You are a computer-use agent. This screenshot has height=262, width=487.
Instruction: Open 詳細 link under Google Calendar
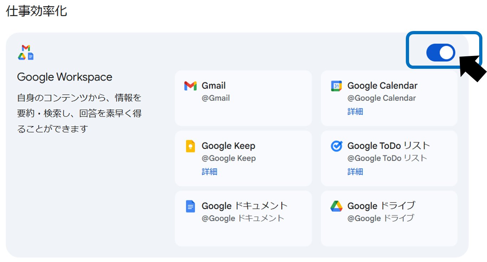(355, 112)
